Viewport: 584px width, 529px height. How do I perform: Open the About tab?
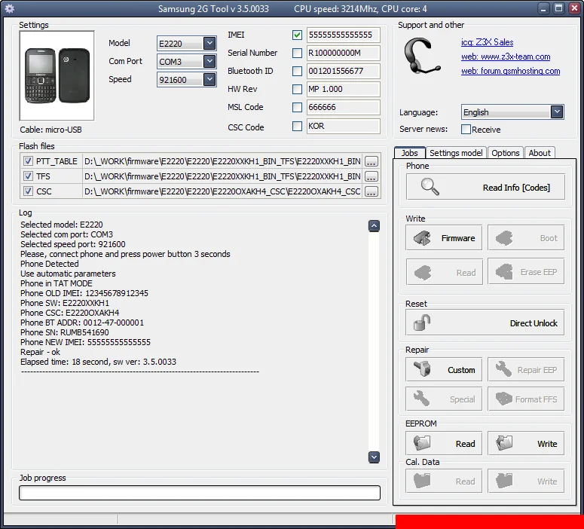click(x=540, y=153)
